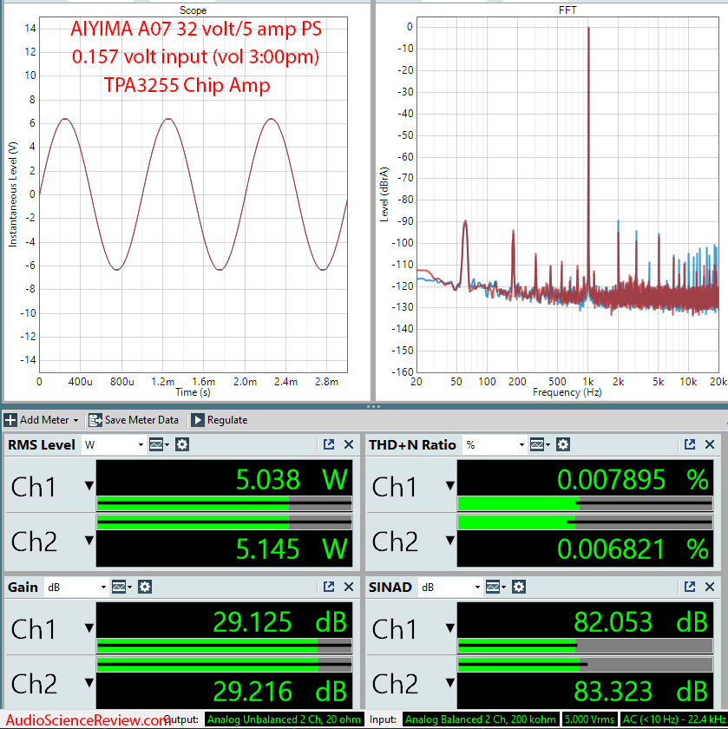
Task: Open the THD+N Ratio unit dropdown showing %
Action: 495,445
